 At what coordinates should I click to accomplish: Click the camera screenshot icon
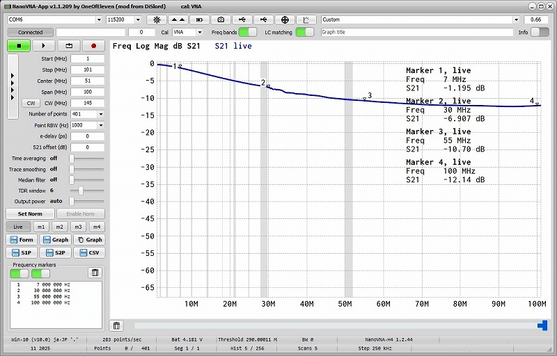click(x=221, y=20)
